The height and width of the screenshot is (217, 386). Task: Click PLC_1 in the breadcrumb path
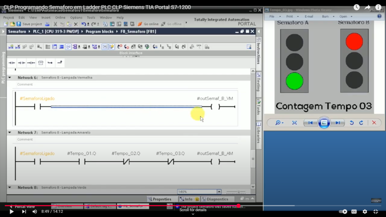point(56,32)
